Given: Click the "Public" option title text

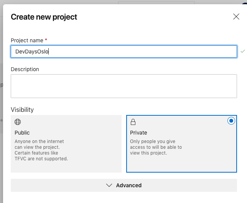Looking at the screenshot, I should coord(22,133).
